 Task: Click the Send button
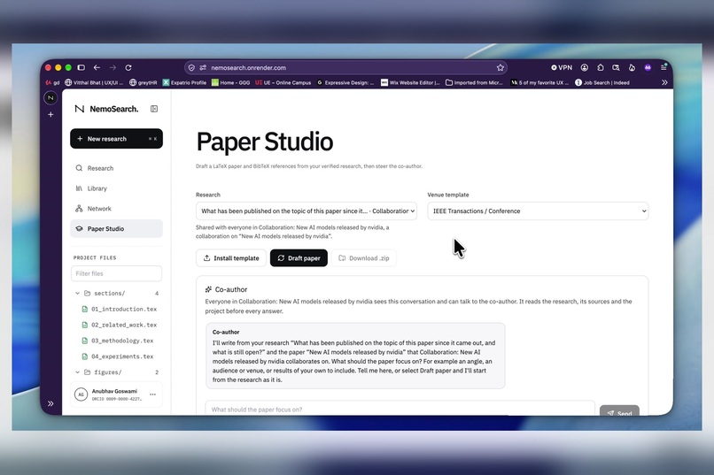click(619, 411)
